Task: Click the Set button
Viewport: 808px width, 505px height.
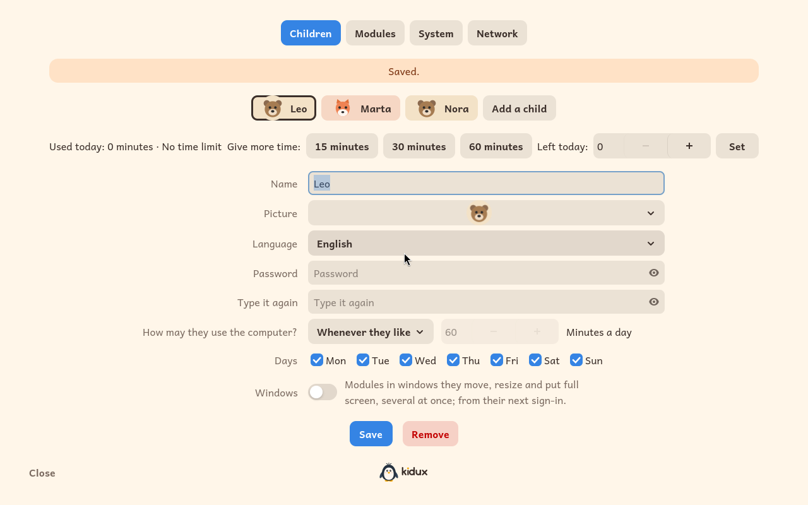Action: click(737, 146)
